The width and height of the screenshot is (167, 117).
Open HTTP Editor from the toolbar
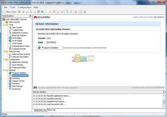click(38, 12)
